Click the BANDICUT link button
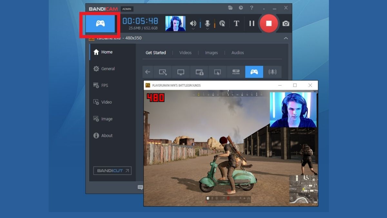The height and width of the screenshot is (218, 387). 112,171
